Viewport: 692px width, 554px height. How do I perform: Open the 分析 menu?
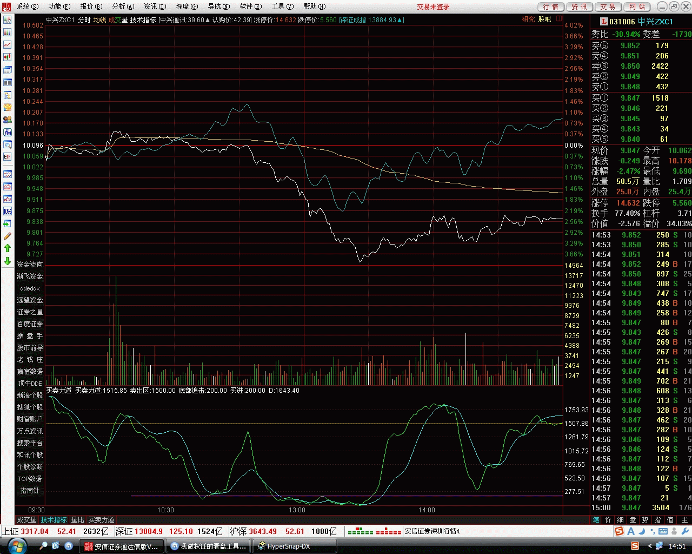point(123,6)
